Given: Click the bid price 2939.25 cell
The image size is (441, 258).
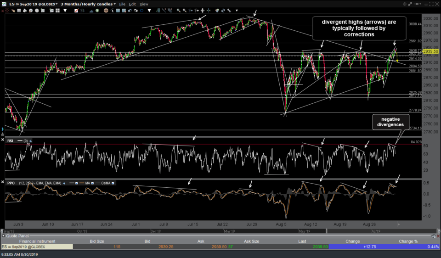Looking at the screenshot, I should coord(166,247).
